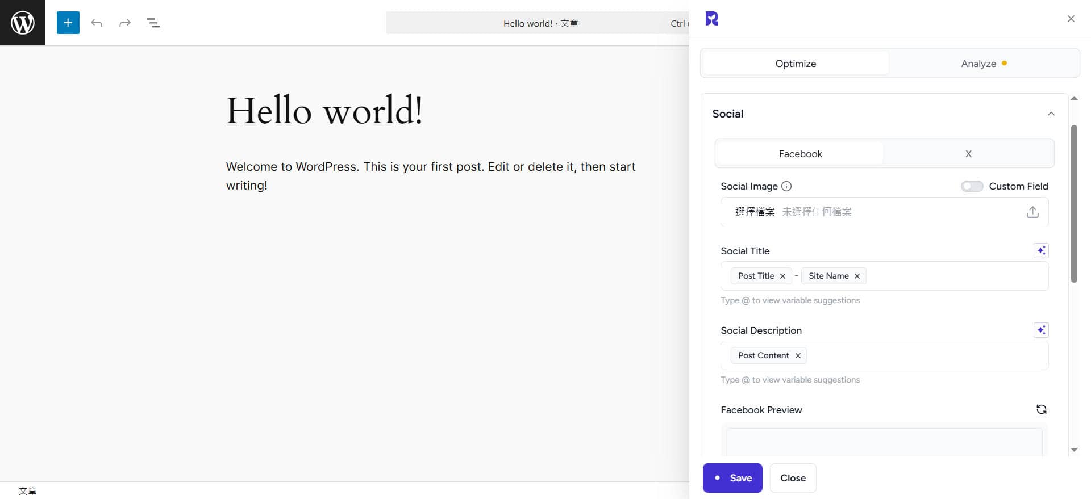
Task: Click the Social Image info icon
Action: pyautogui.click(x=786, y=186)
